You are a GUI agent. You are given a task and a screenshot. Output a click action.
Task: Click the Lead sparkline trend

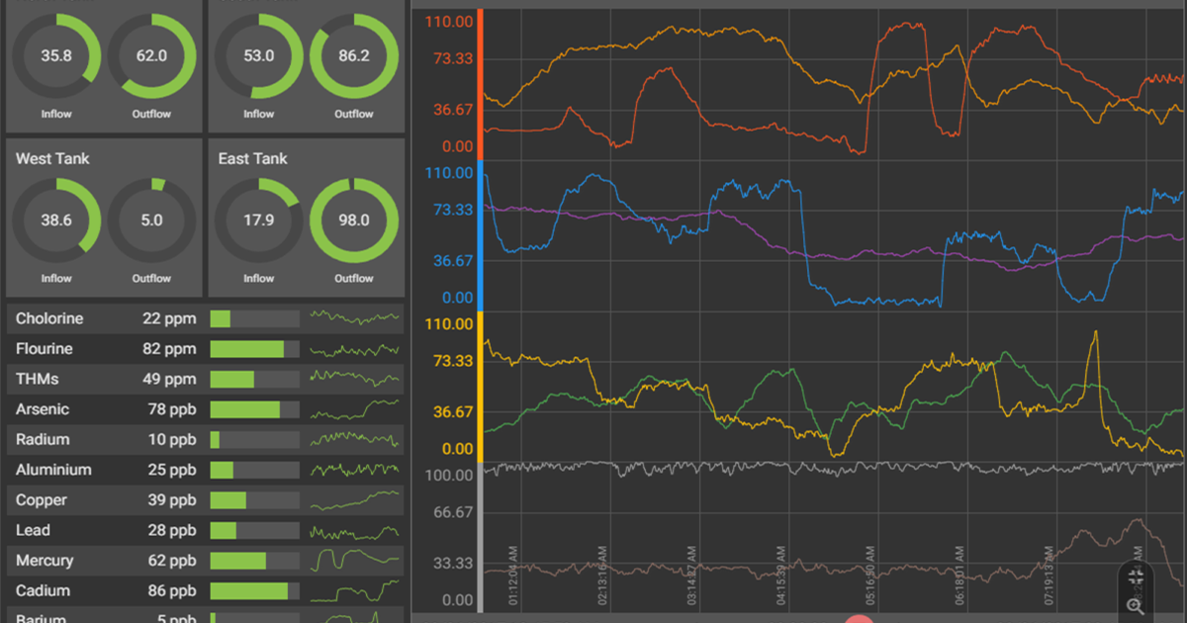point(355,531)
